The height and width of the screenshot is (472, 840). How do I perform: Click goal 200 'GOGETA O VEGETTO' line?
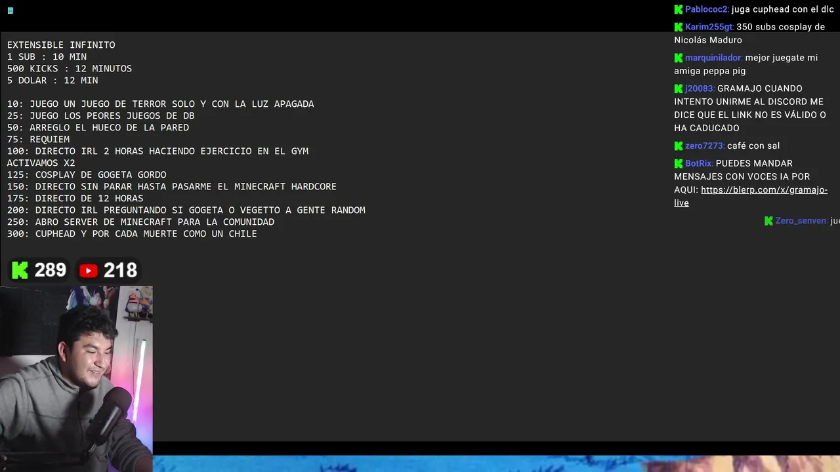[x=186, y=210]
